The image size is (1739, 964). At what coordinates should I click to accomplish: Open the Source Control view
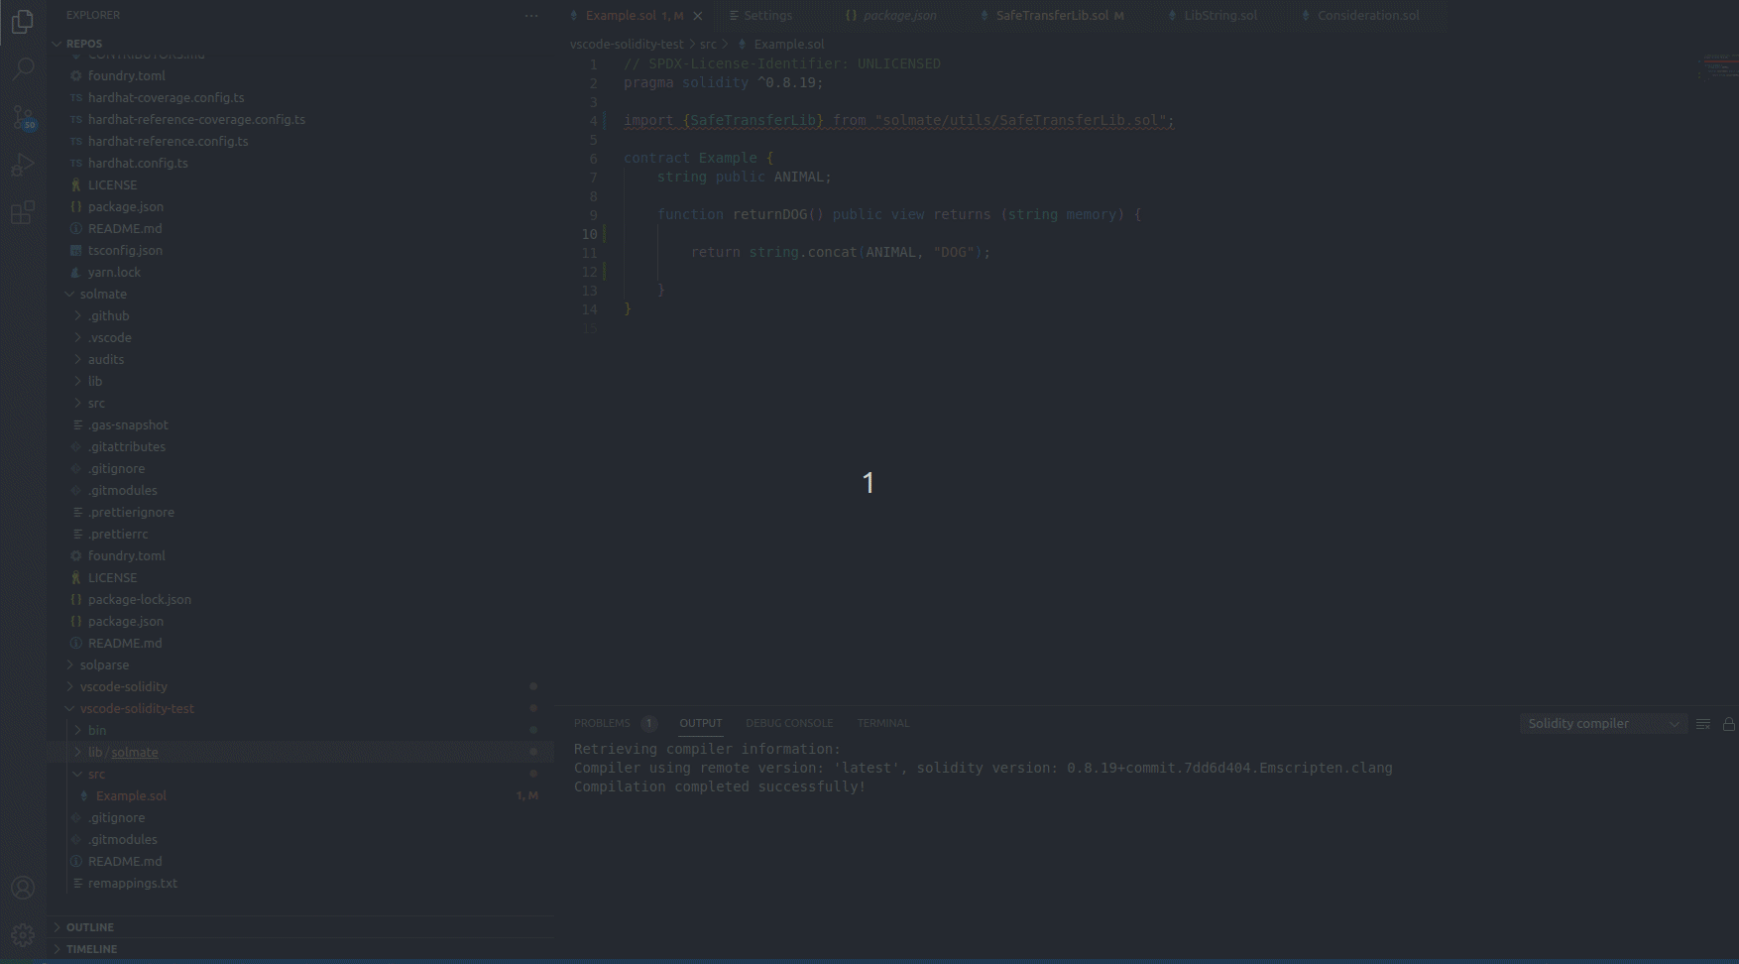tap(22, 117)
